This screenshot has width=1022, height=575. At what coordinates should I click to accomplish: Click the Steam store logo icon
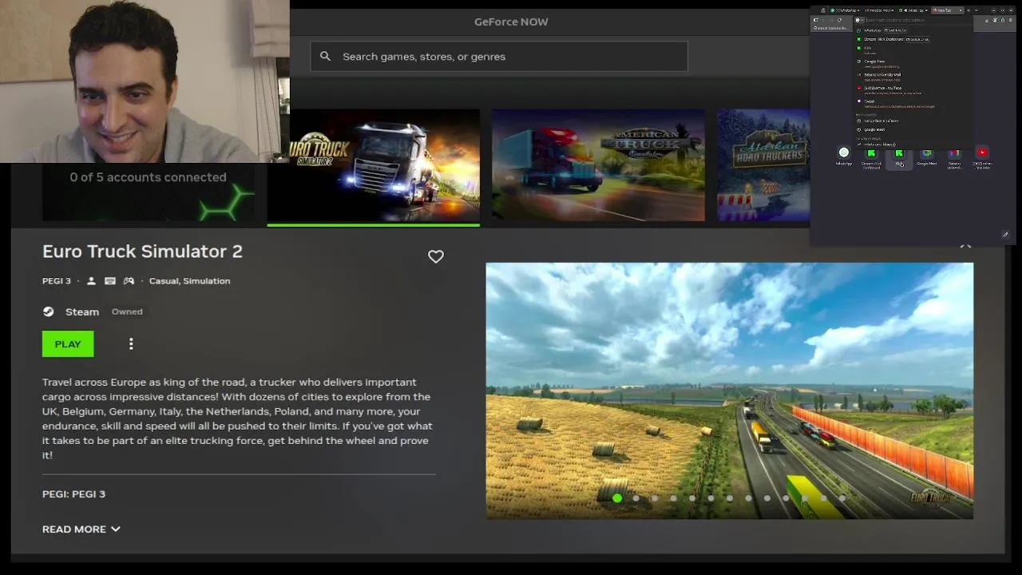49,311
